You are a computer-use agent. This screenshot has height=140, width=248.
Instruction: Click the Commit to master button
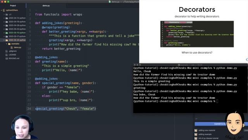(x=221, y=124)
